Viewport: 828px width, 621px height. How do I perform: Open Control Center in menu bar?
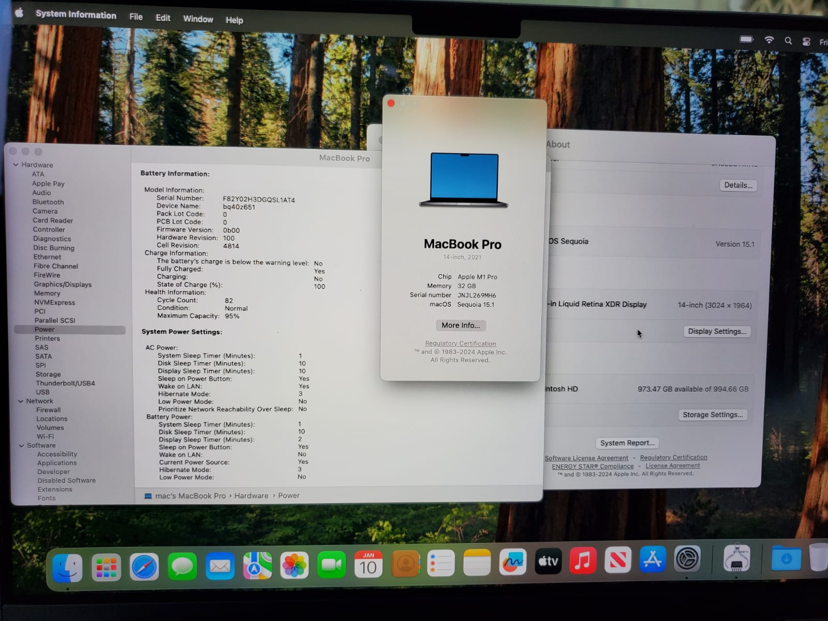pyautogui.click(x=806, y=42)
